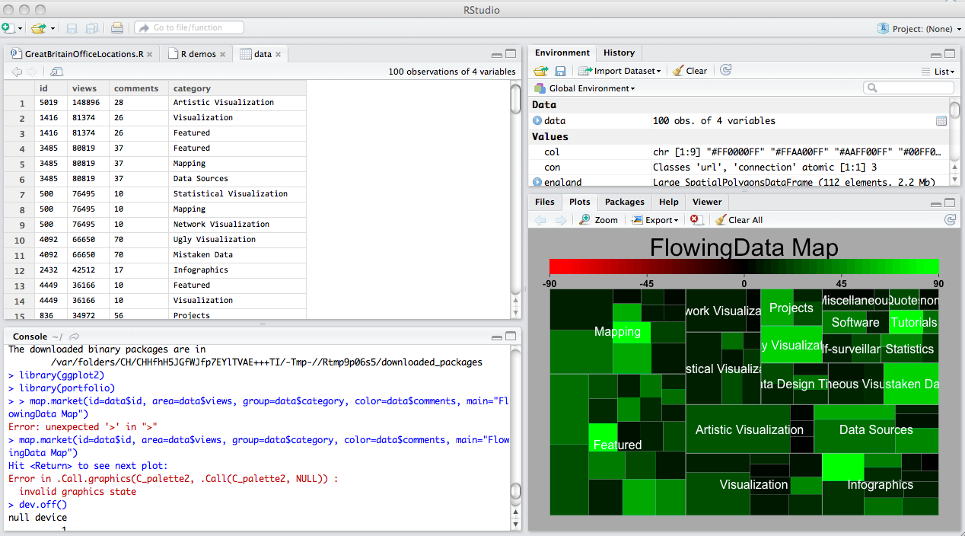This screenshot has height=536, width=965.
Task: Save the current document with the save icon
Action: 71,27
